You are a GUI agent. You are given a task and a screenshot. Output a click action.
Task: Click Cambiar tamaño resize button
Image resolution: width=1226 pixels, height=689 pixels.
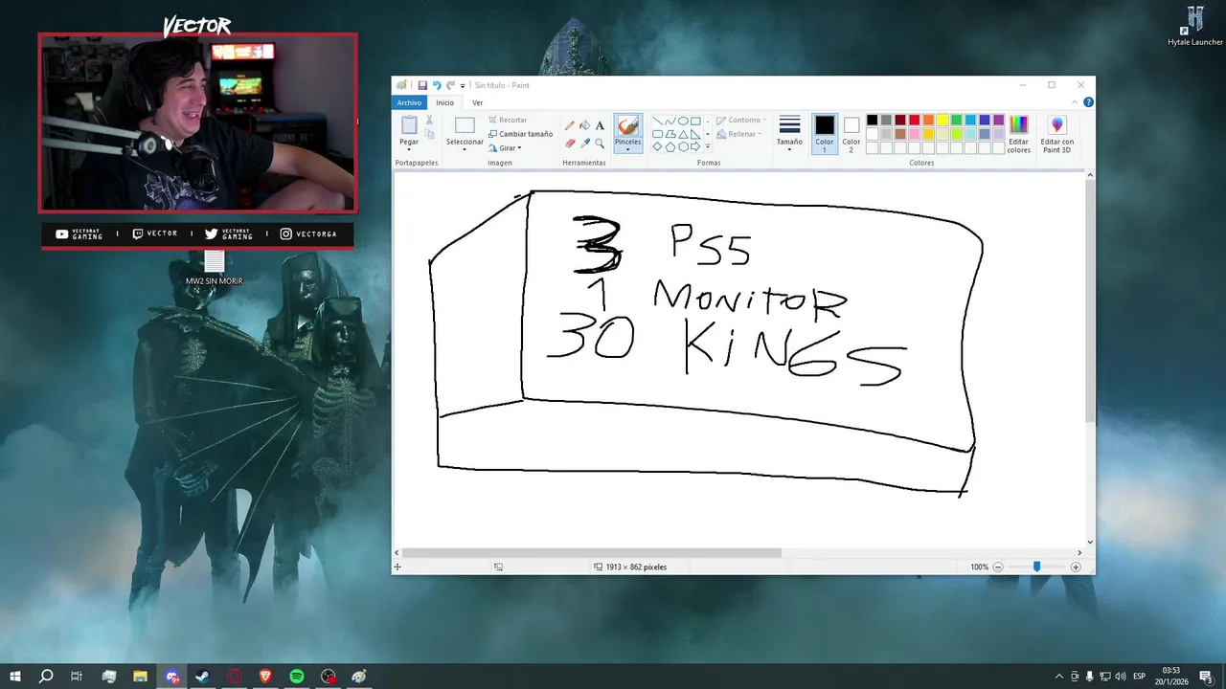coord(520,134)
